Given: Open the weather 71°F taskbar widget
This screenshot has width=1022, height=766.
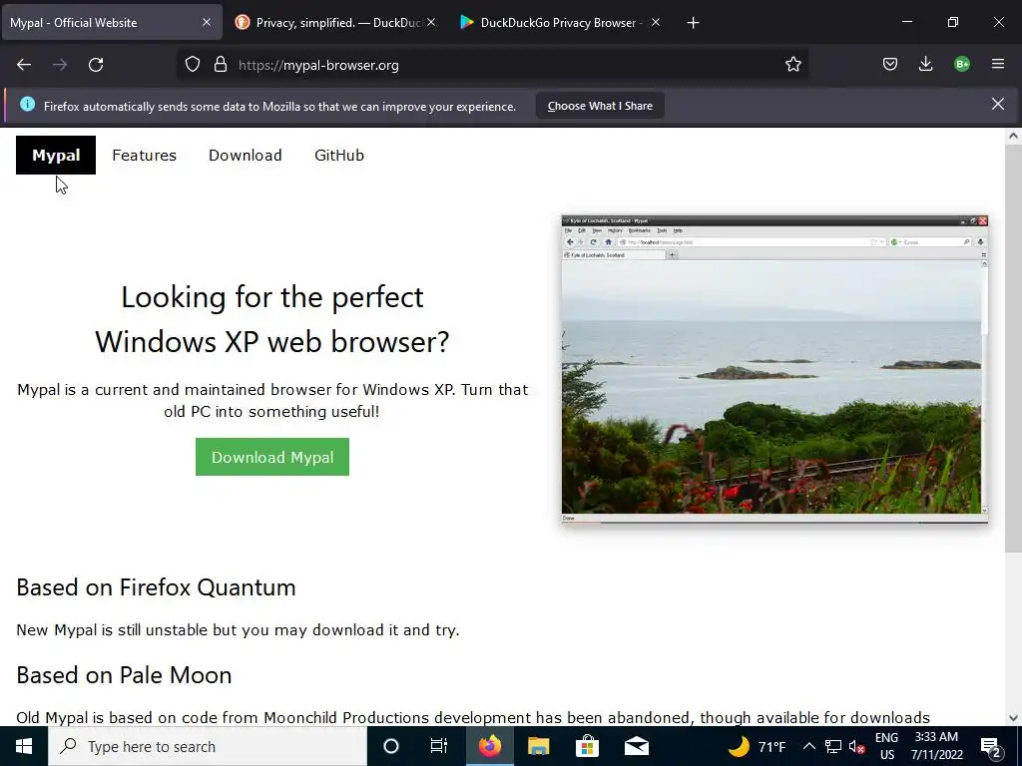Looking at the screenshot, I should tap(758, 746).
